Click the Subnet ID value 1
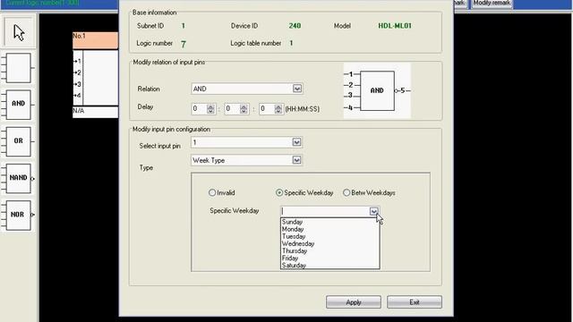This screenshot has width=573, height=322. pos(183,26)
